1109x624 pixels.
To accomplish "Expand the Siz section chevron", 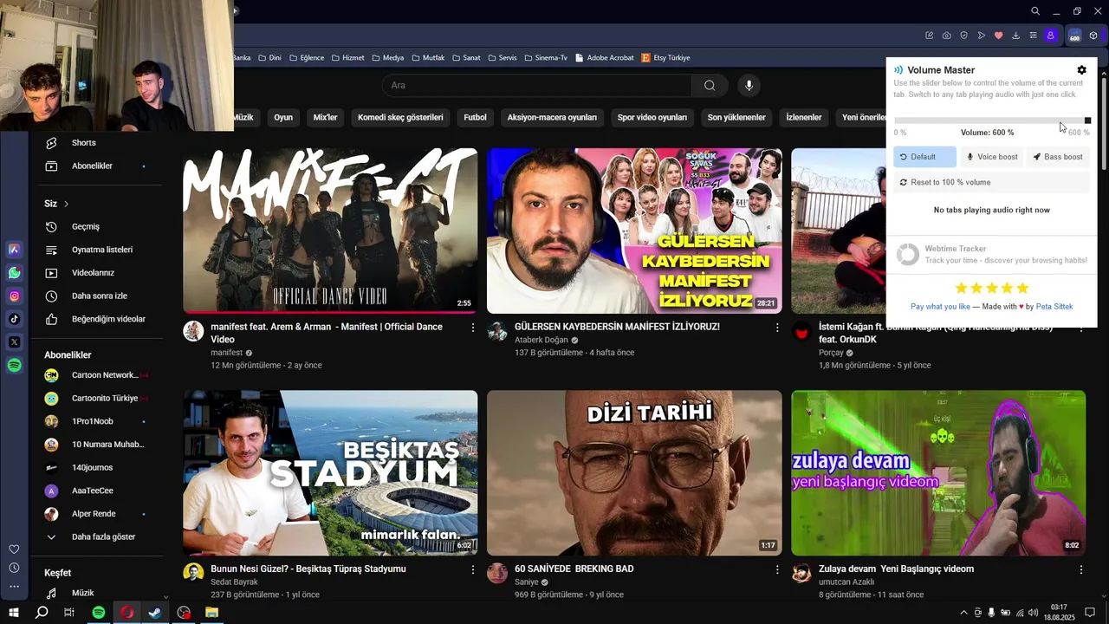I will click(66, 204).
